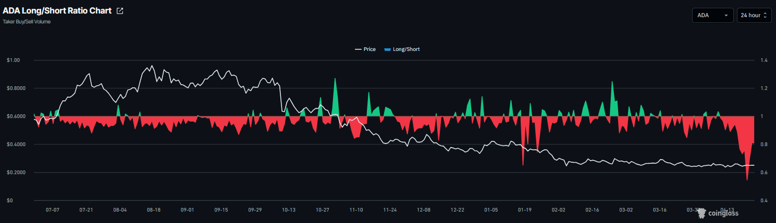This screenshot has width=776, height=223.
Task: Click the blue Long/Short legend marker icon
Action: pos(387,49)
